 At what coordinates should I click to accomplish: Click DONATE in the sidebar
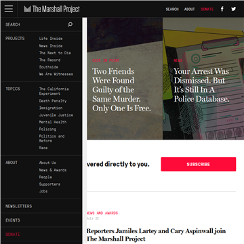[13, 235]
